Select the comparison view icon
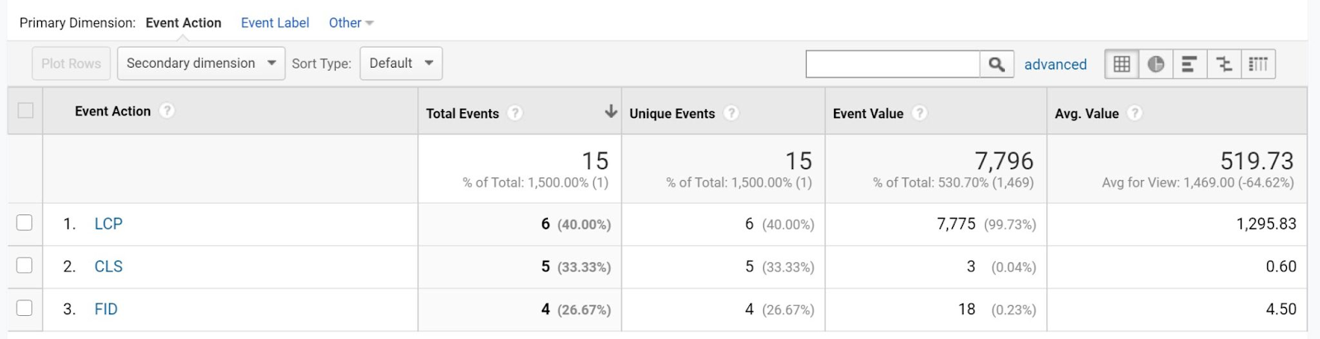 [x=1224, y=64]
